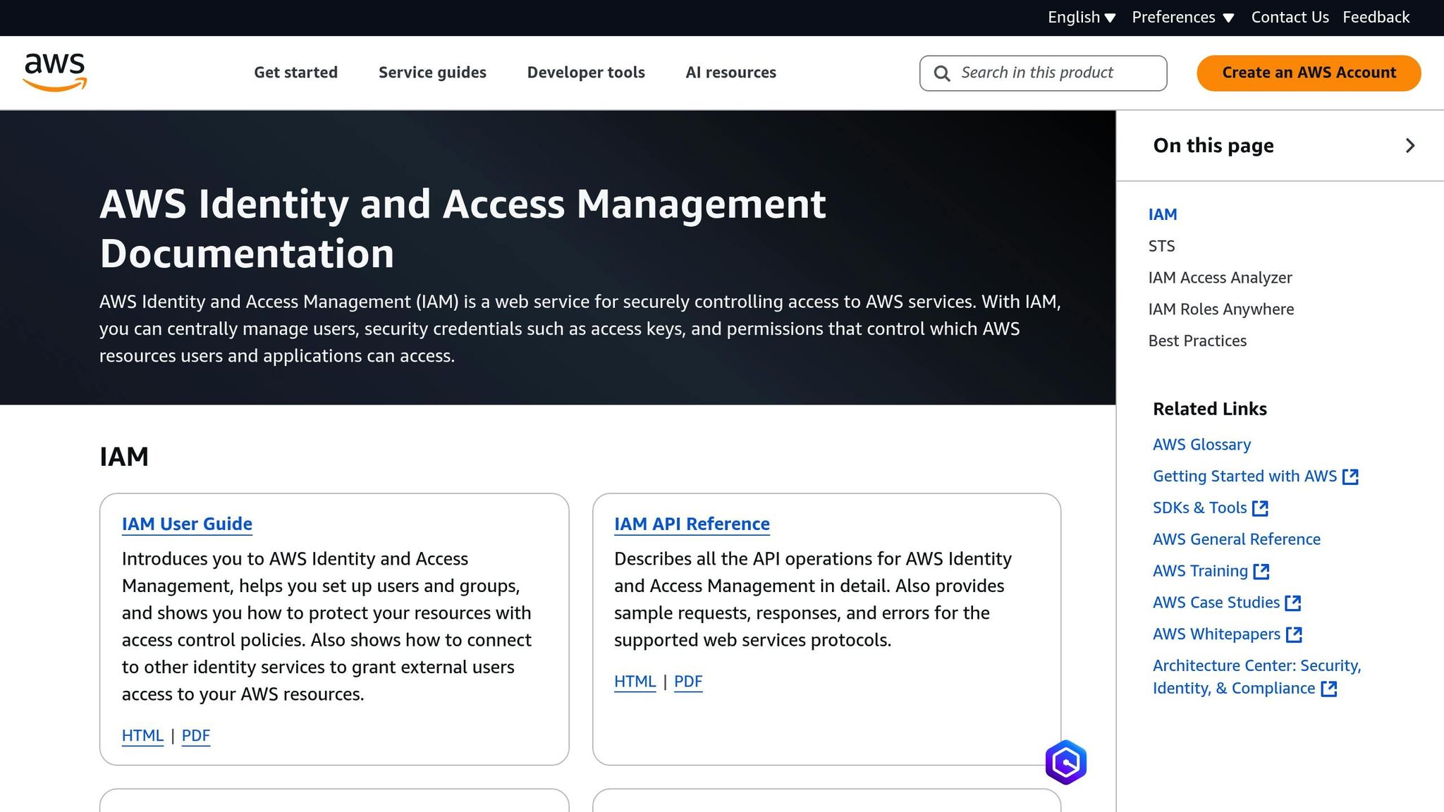Screen dimensions: 1444x812
Task: Open the Get started menu
Action: (x=296, y=73)
